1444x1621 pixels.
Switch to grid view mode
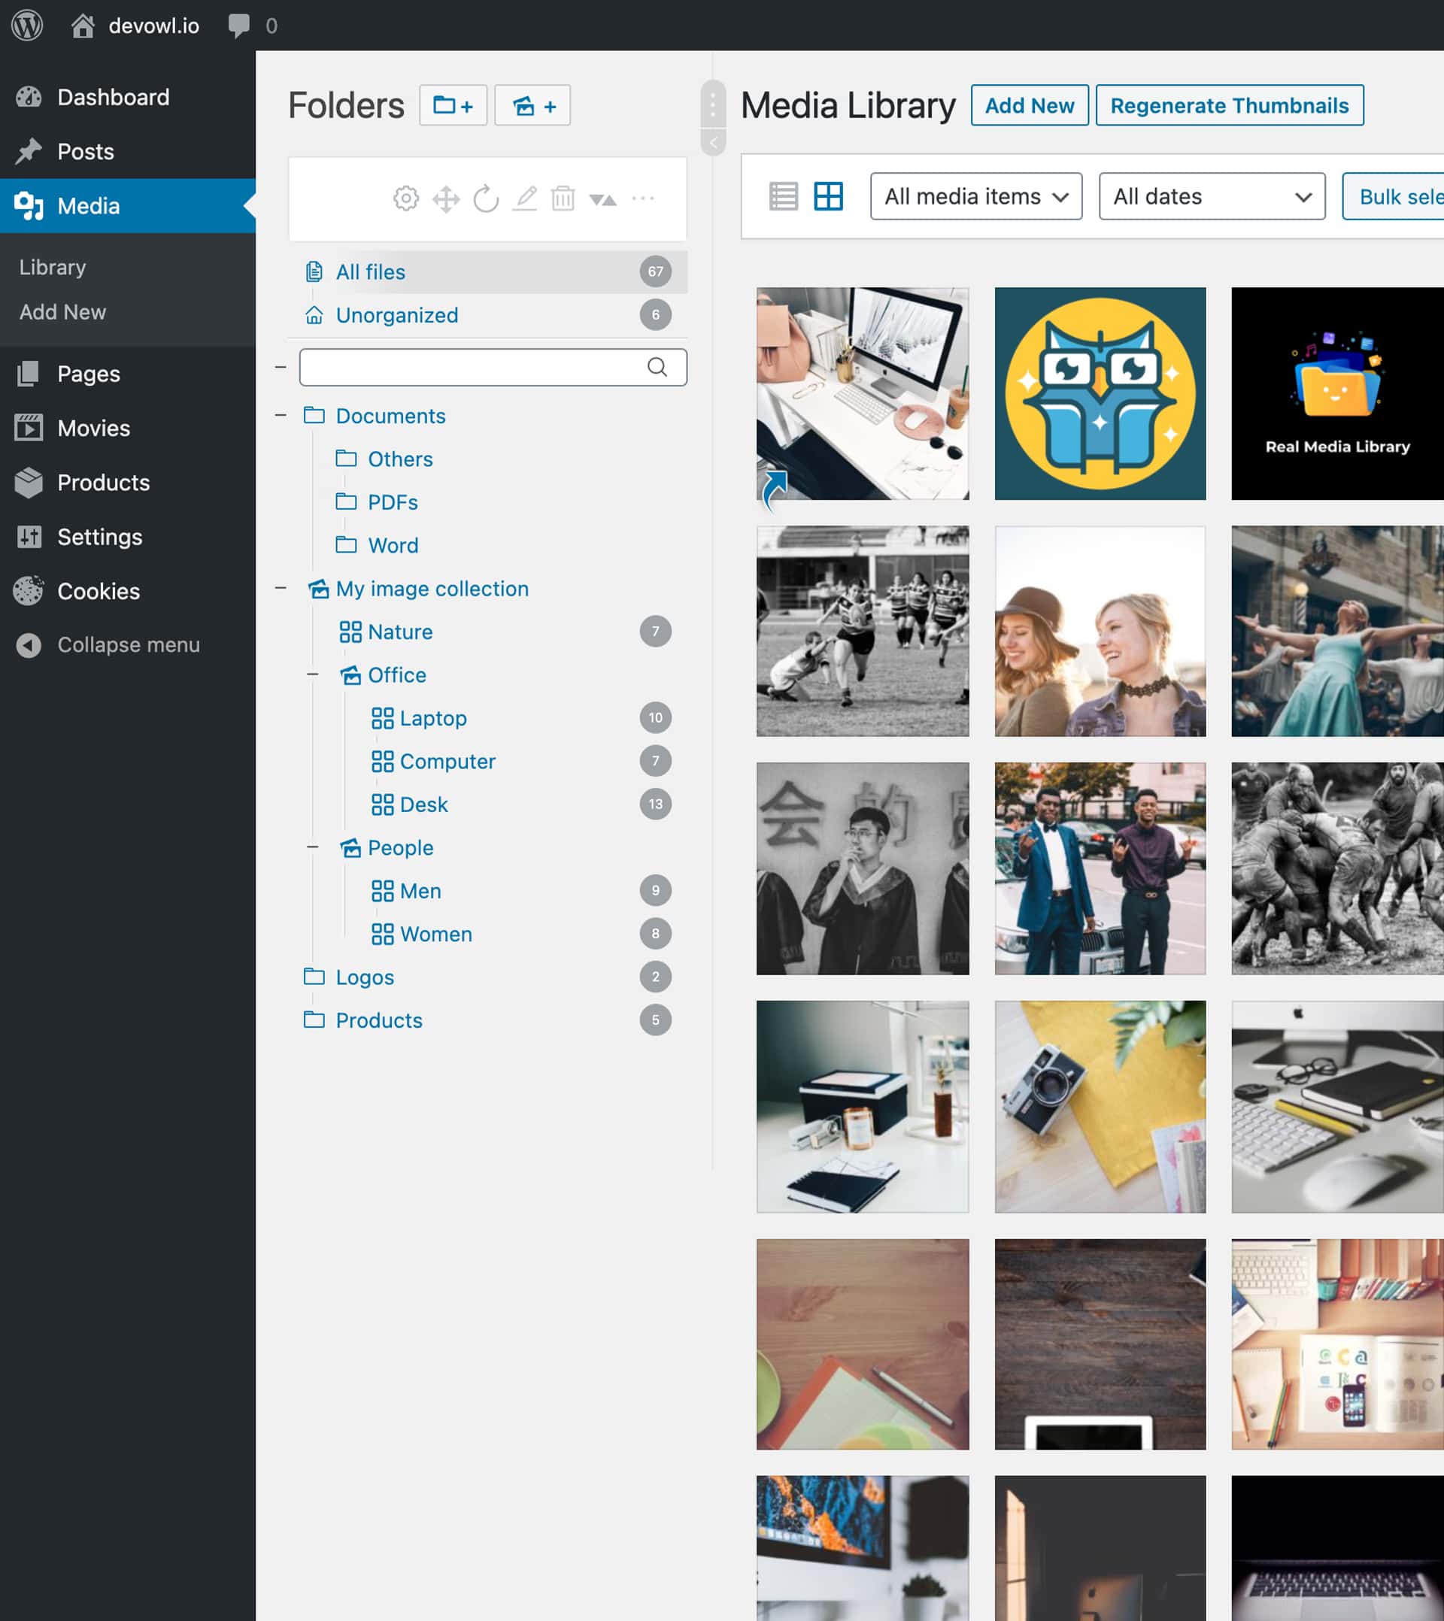[828, 196]
